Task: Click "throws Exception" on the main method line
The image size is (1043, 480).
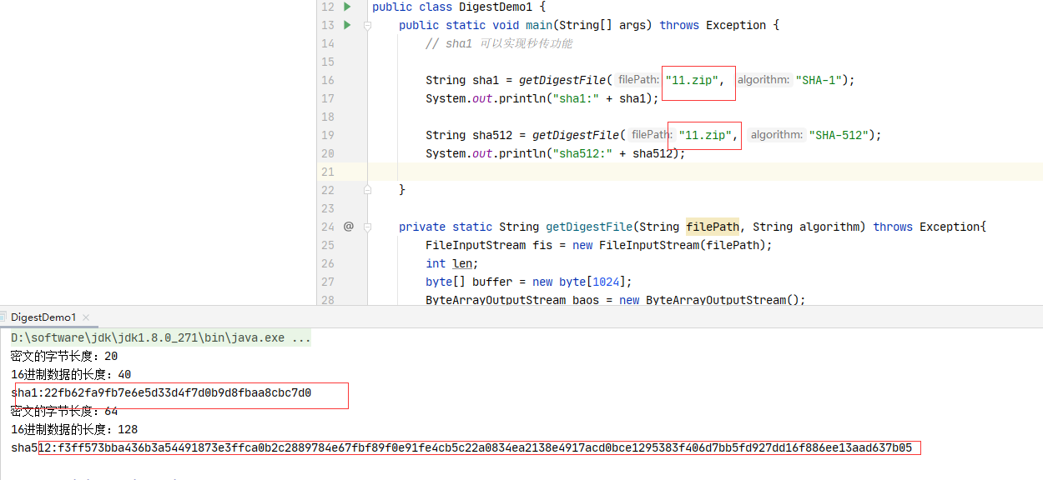Action: tap(713, 25)
